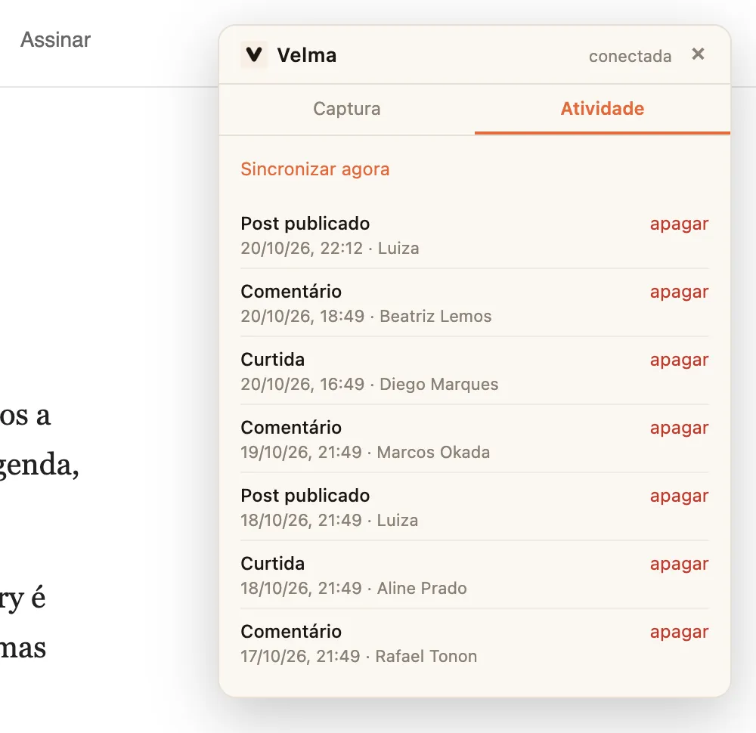Close the Velma popup panel

coord(698,54)
